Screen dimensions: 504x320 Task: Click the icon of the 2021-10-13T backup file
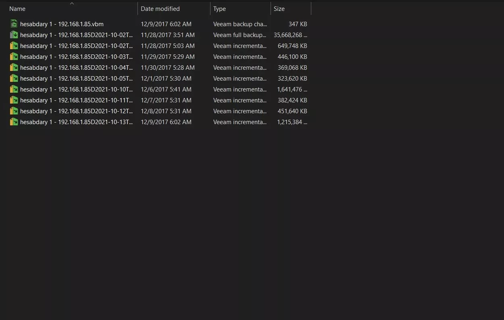(14, 122)
